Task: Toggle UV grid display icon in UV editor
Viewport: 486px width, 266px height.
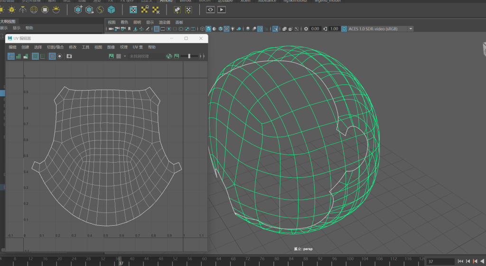Action: coord(52,56)
